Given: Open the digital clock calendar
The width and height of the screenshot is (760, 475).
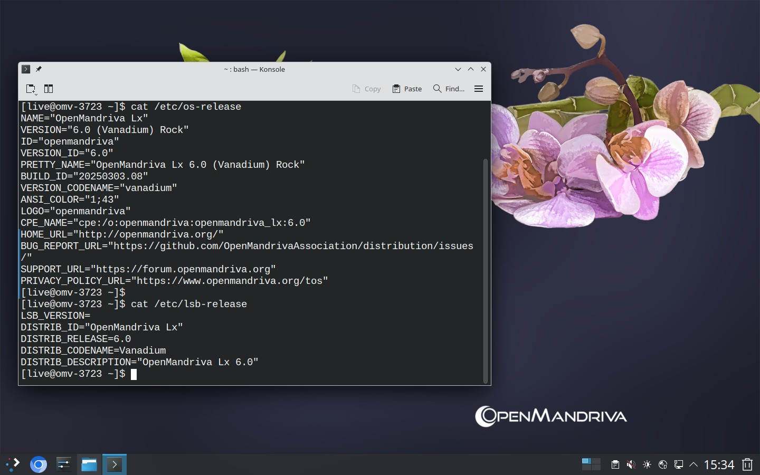Looking at the screenshot, I should 719,464.
